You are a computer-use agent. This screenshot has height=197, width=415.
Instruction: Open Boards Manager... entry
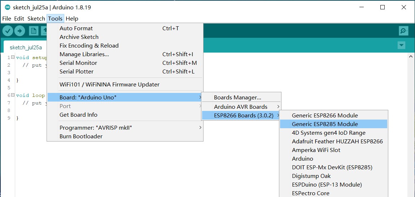[241, 98]
